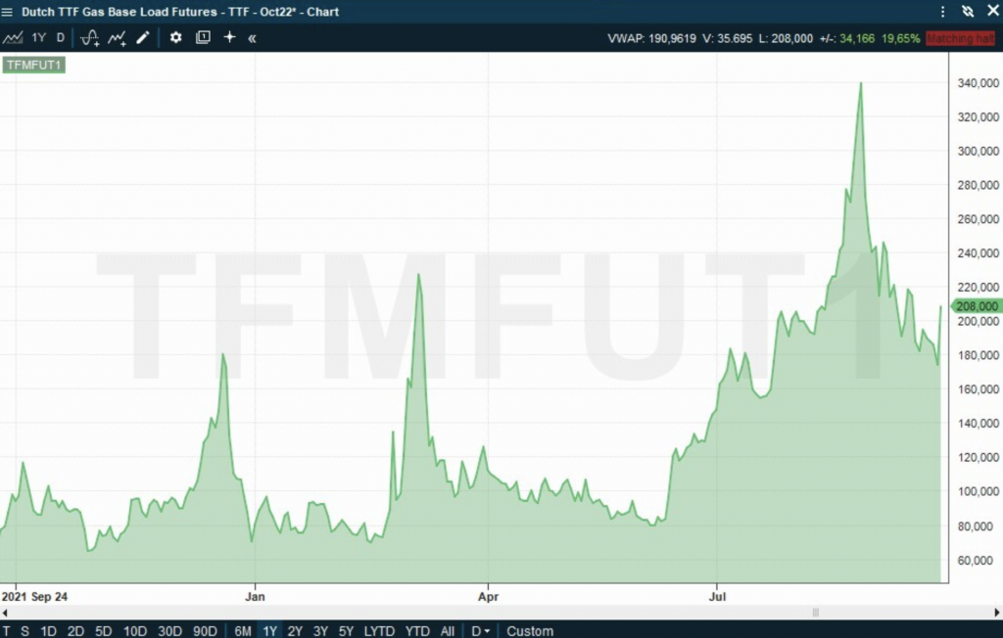This screenshot has height=638, width=1003.
Task: Open the three-dot options menu
Action: [942, 12]
